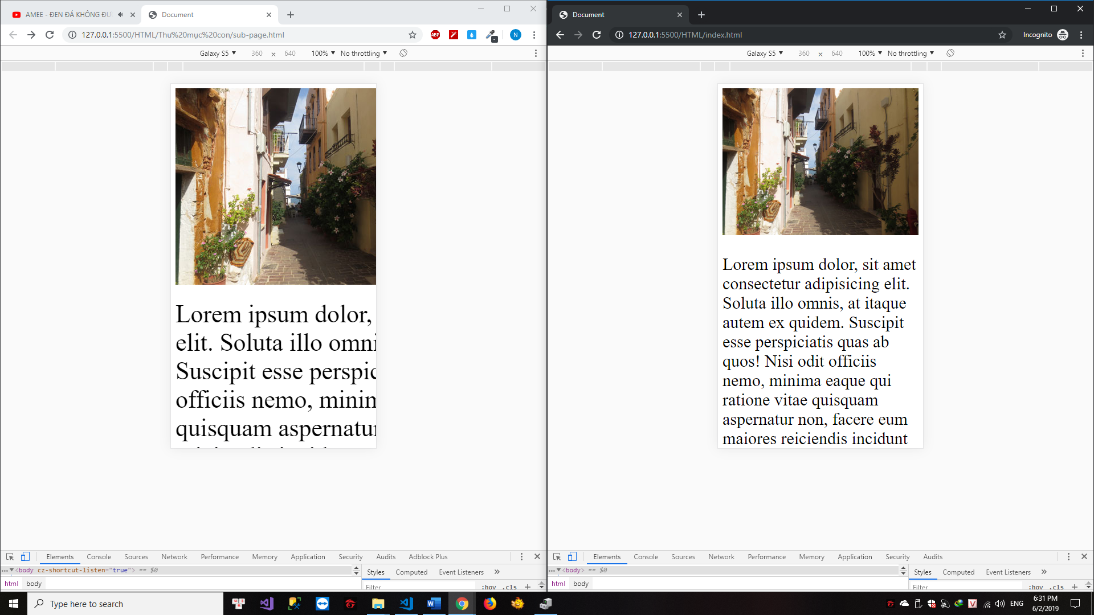Click the Adblock Plus extension icon
This screenshot has width=1094, height=615.
(x=435, y=35)
